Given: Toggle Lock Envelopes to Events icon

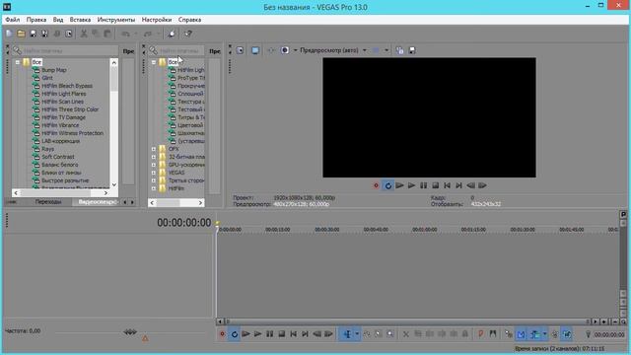Looking at the screenshot, I should pyautogui.click(x=555, y=334).
